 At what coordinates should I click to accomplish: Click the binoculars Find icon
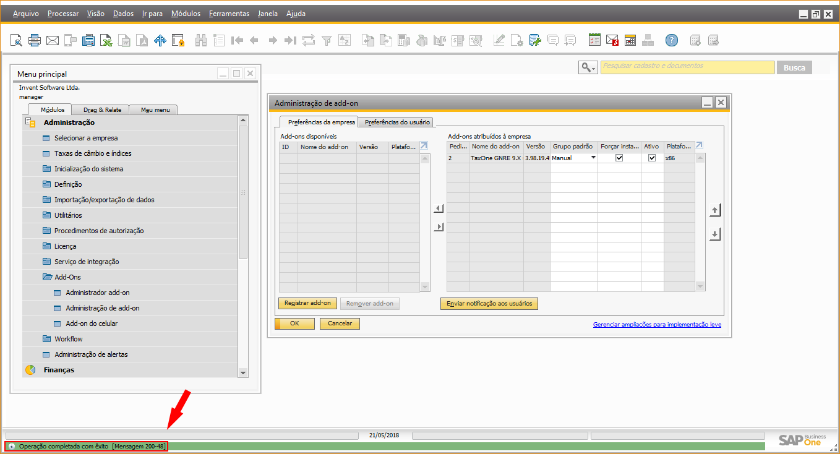click(201, 41)
